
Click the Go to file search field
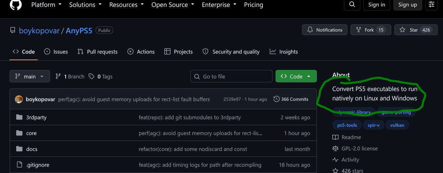pos(231,77)
